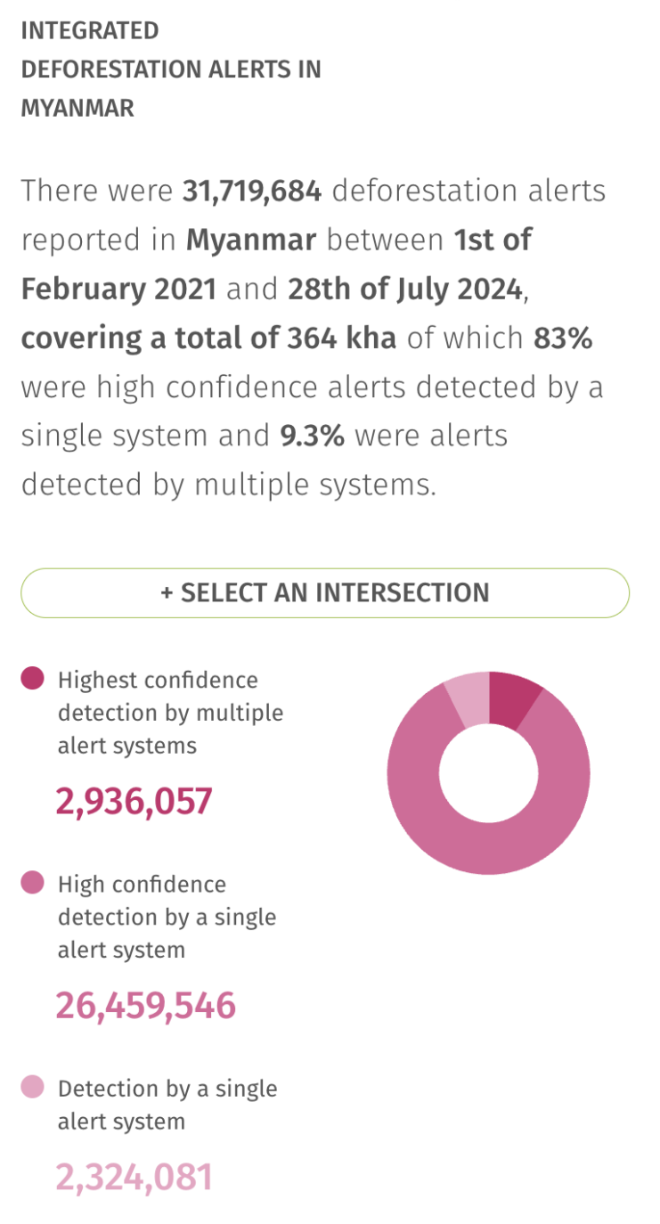
Task: Click the bold 31,719,684 alerts figure
Action: 252,190
